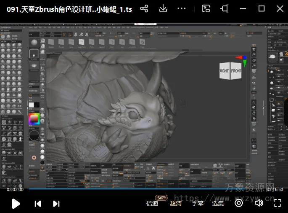This screenshot has height=213, width=288.
Task: Click the color picker square in ZBrush
Action: point(34,119)
